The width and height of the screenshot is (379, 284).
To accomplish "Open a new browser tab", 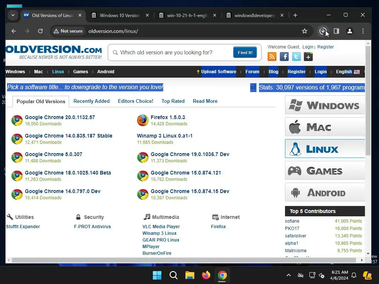I will point(295,15).
